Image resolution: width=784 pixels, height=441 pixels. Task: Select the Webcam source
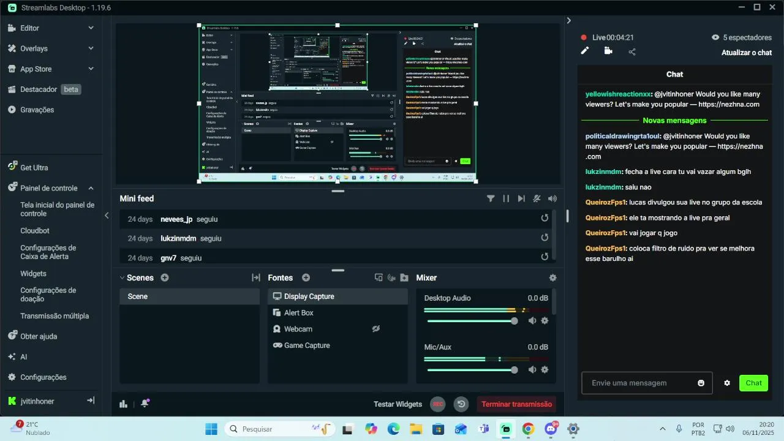point(337,329)
